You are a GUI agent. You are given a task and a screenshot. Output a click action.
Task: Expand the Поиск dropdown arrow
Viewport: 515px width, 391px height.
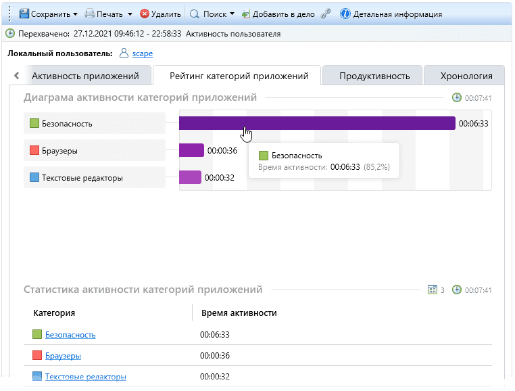232,14
